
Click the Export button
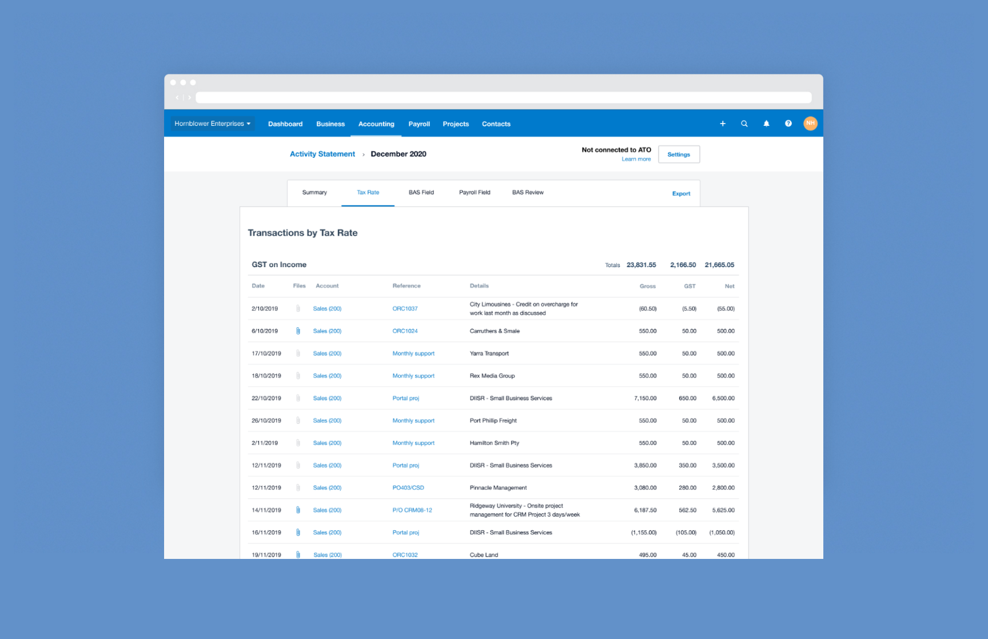(x=681, y=194)
